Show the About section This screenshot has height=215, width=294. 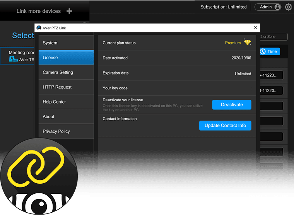click(x=66, y=117)
